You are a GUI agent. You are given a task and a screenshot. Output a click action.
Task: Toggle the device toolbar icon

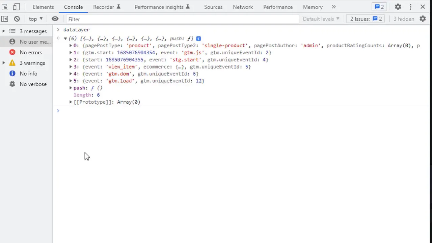(x=16, y=7)
